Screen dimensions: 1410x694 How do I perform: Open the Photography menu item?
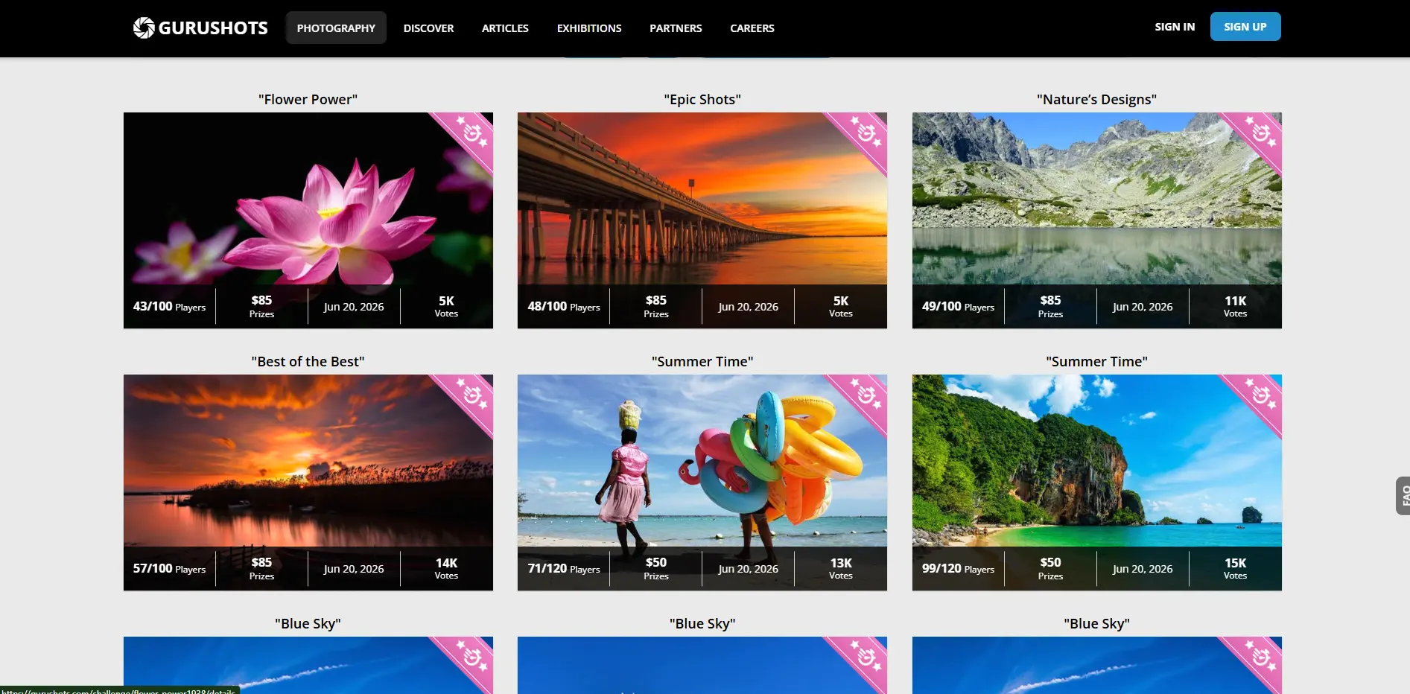pos(336,28)
